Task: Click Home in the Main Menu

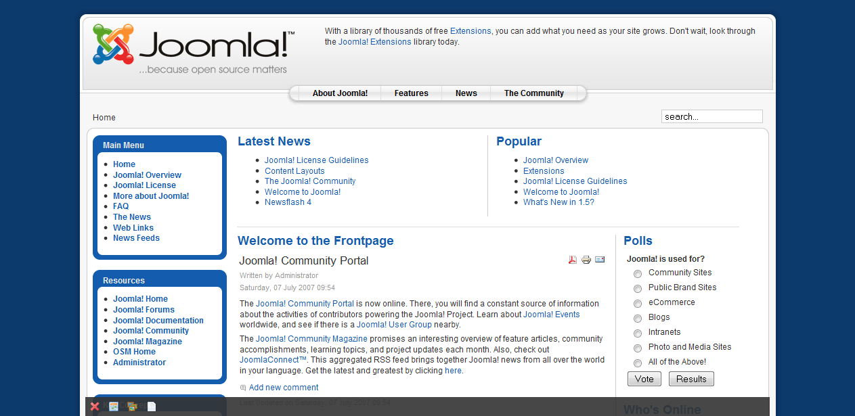Action: [x=124, y=164]
